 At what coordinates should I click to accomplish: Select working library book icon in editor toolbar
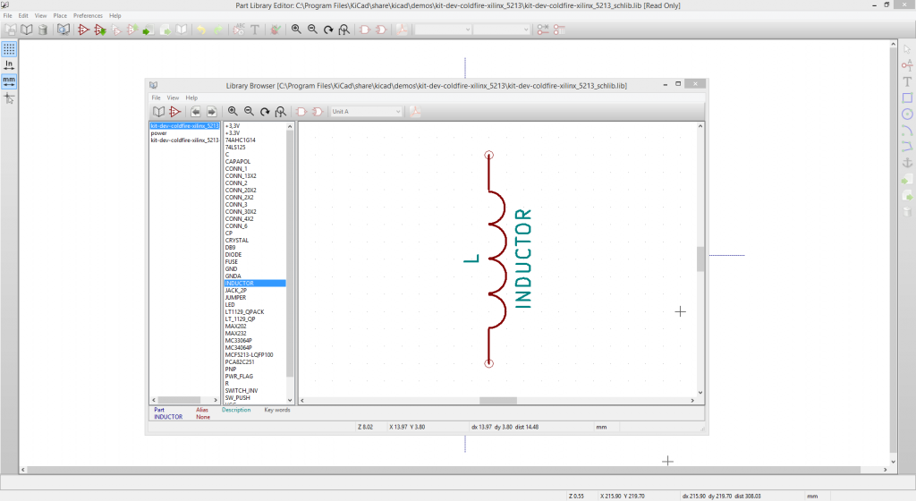tap(27, 30)
